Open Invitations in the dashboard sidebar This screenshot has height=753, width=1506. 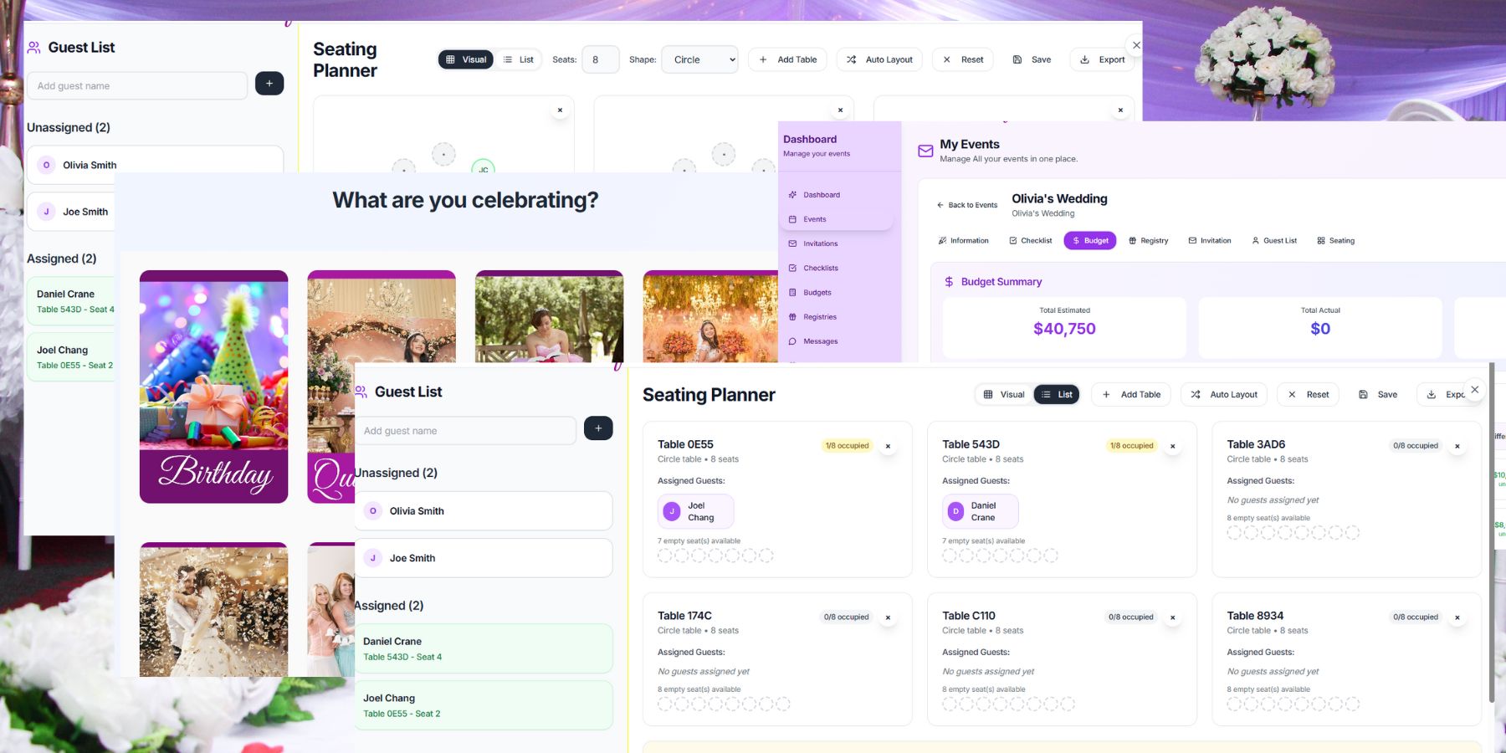(x=820, y=243)
